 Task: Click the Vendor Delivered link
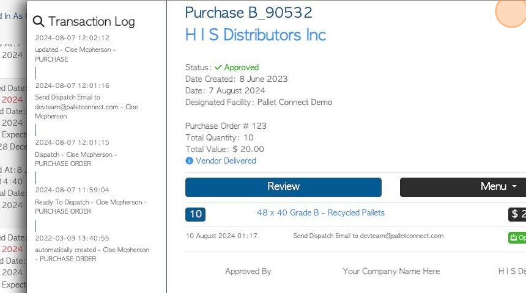click(226, 161)
